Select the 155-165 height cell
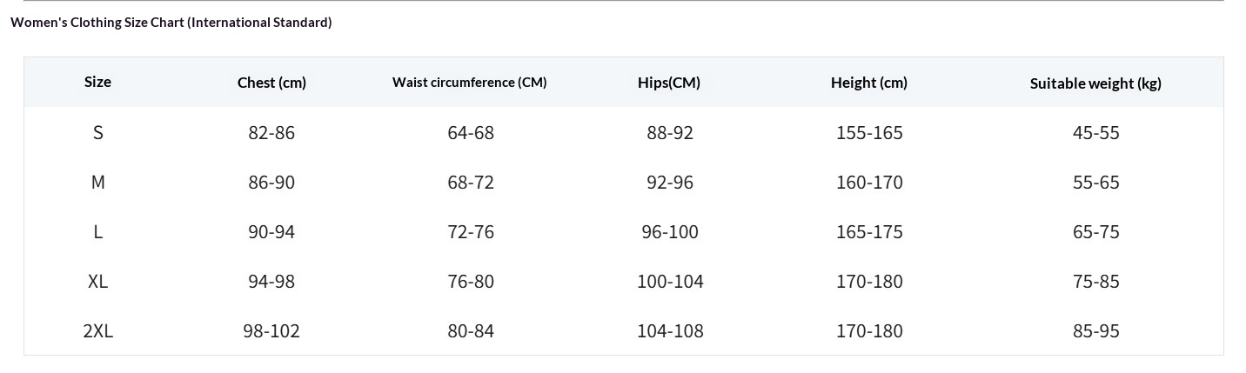The height and width of the screenshot is (373, 1246). (869, 132)
